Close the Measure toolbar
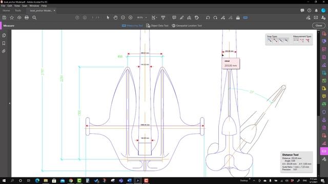This screenshot has height=184, width=328. point(319,26)
